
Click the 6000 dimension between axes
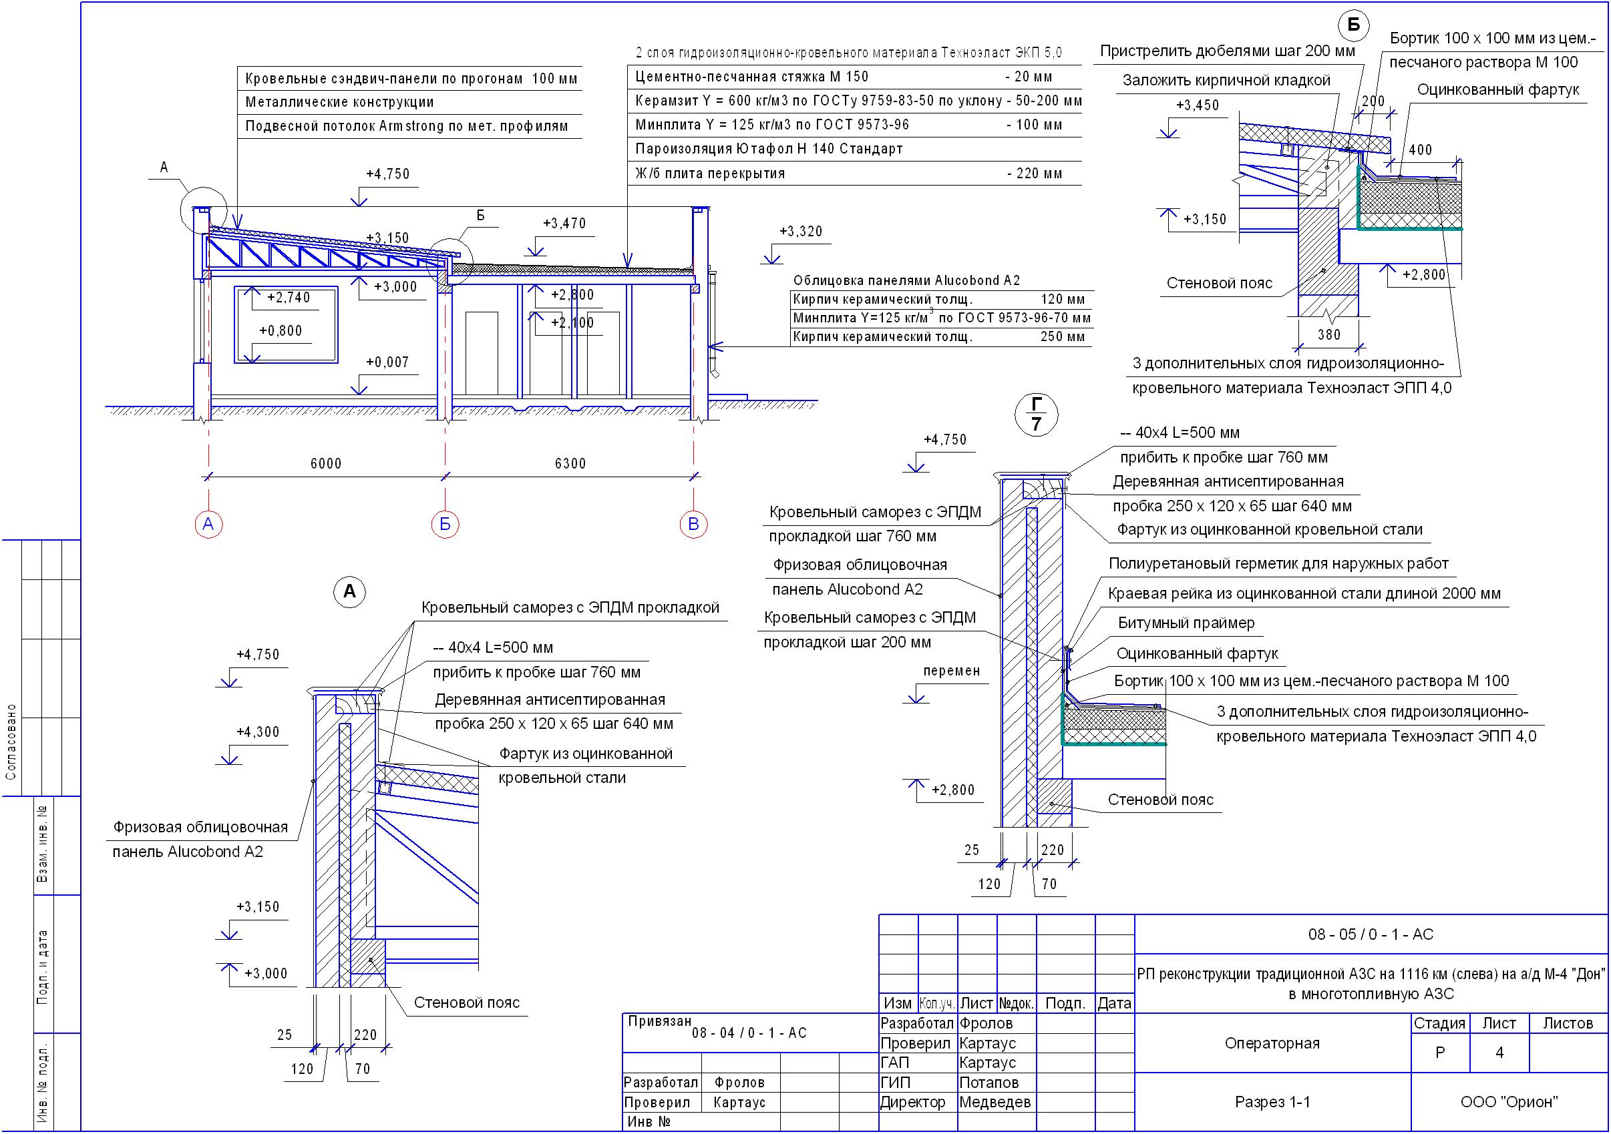(x=326, y=464)
